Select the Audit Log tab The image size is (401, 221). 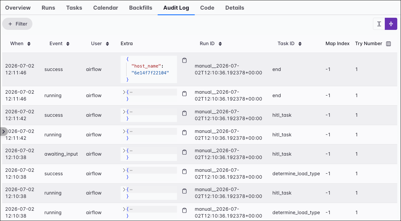[x=176, y=8]
